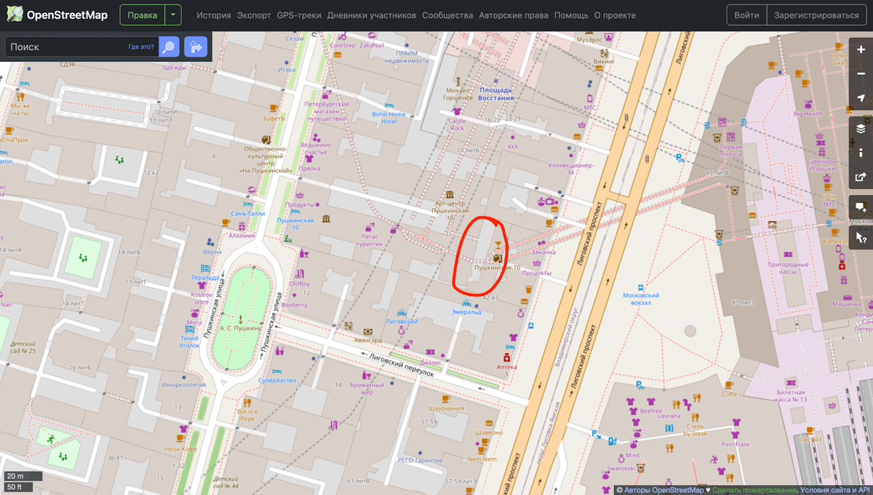Select the Аптека pharmacy marker
The image size is (873, 495).
[506, 358]
